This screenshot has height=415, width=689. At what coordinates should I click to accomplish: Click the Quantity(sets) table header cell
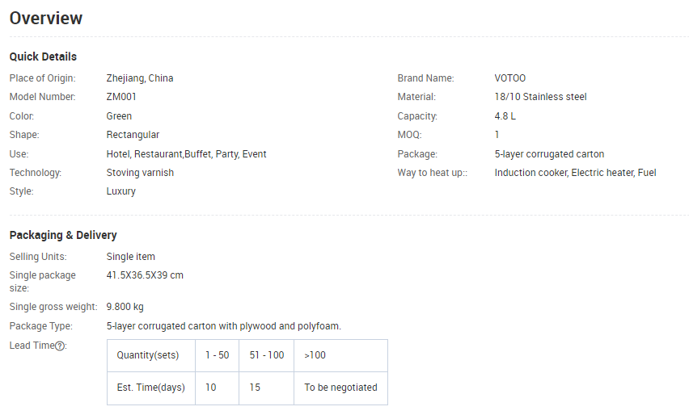coord(151,355)
